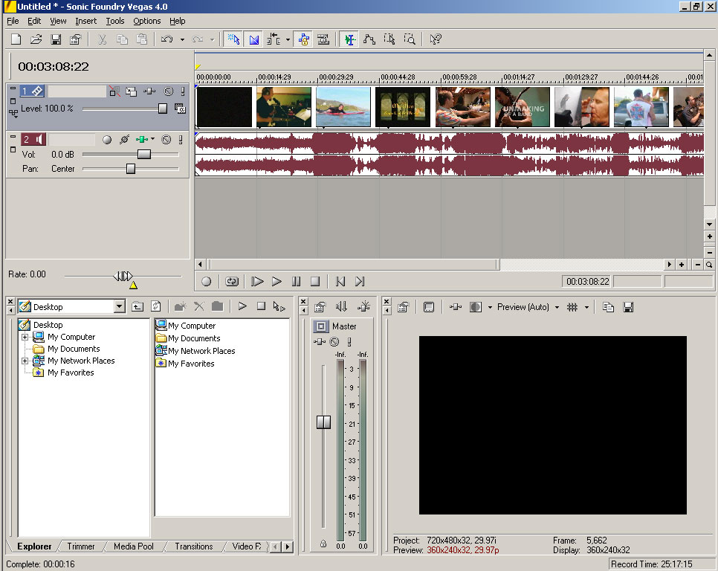Image resolution: width=718 pixels, height=571 pixels.
Task: Mute video track 1
Action: click(169, 91)
